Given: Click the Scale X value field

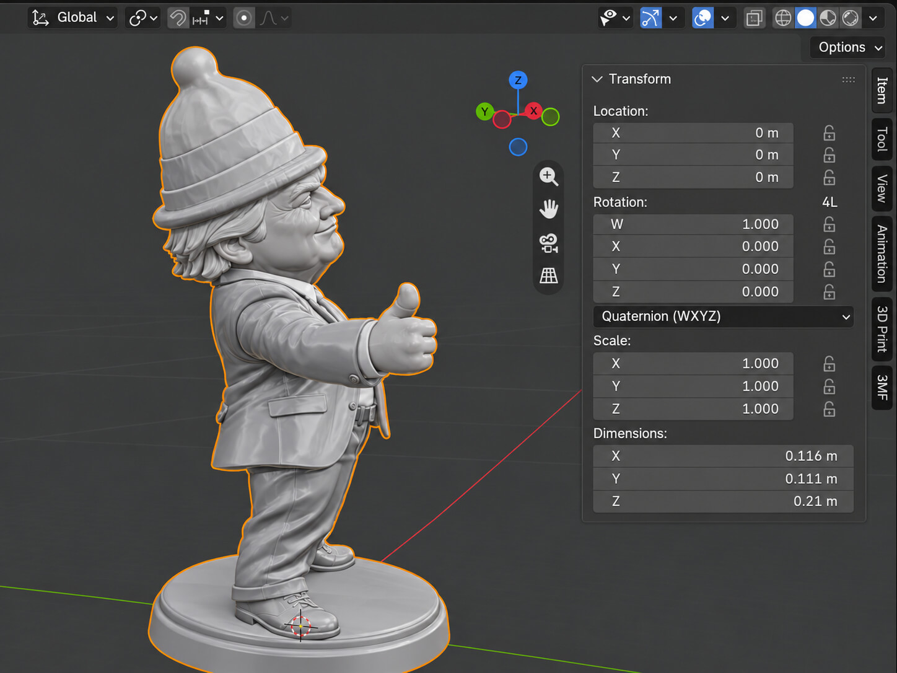Looking at the screenshot, I should pos(693,364).
